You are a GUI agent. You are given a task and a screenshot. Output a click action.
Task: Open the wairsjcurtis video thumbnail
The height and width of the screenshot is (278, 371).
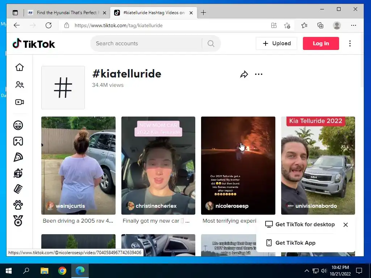78,165
